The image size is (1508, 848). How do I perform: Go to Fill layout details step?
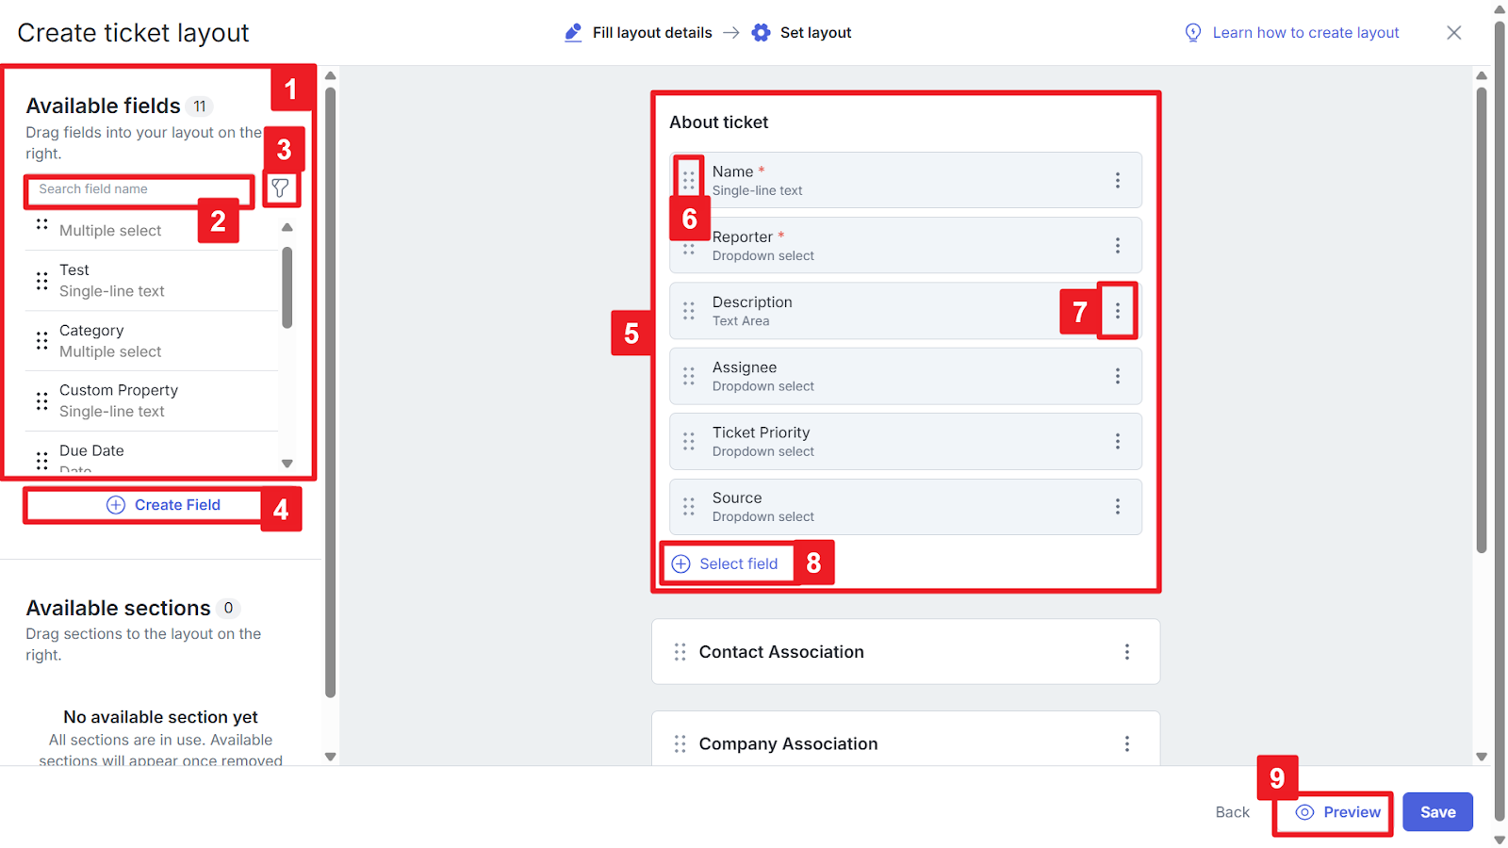pos(639,33)
